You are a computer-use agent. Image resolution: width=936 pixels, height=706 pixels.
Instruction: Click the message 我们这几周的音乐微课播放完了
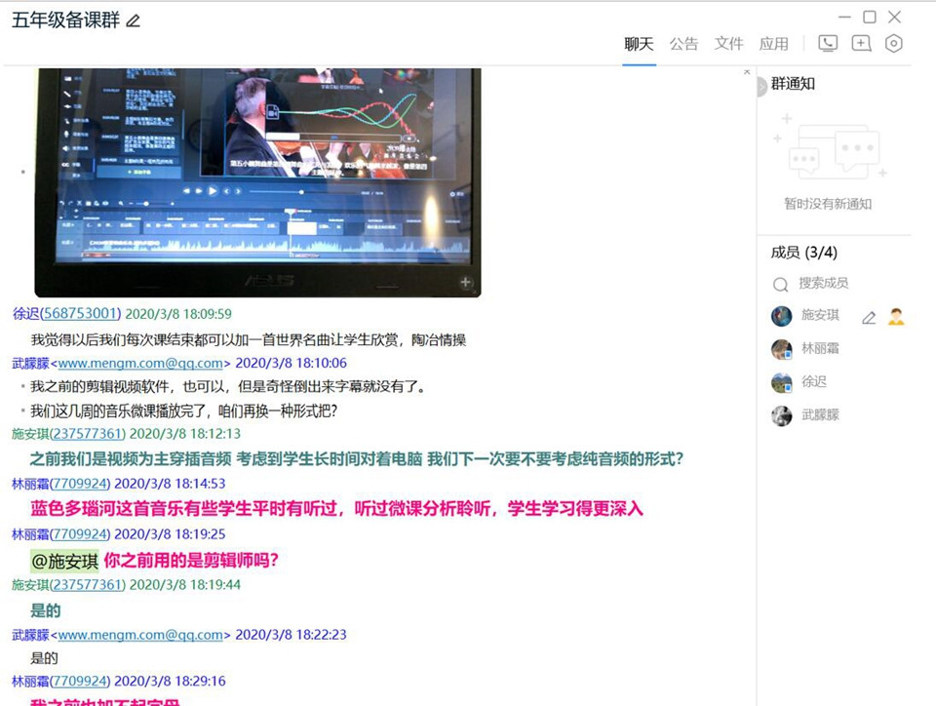184,412
